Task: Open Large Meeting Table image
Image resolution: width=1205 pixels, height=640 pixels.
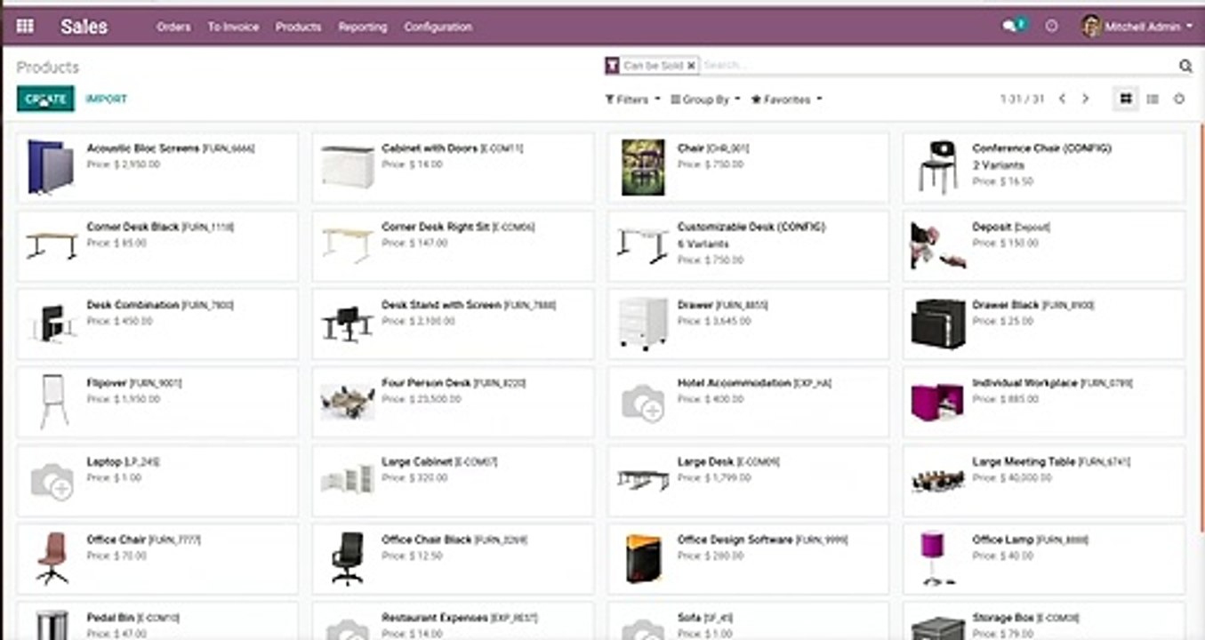Action: pos(938,480)
